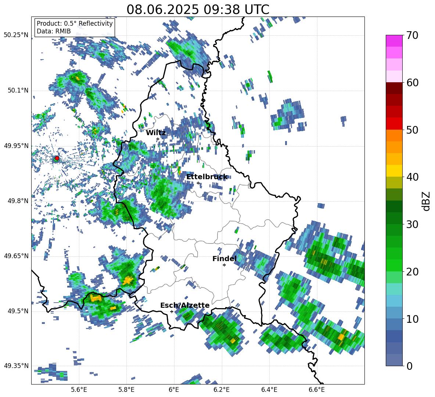Select the Ettelbruck city label

pyautogui.click(x=207, y=177)
